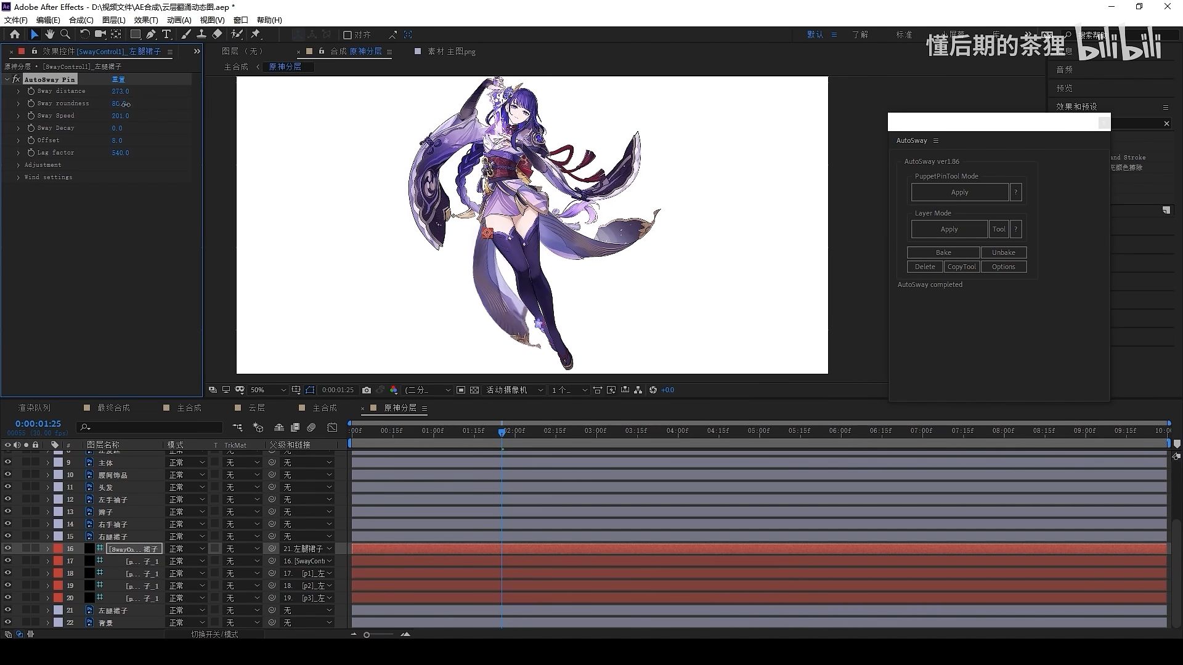Select the Brush tool
The width and height of the screenshot is (1183, 665).
point(185,34)
